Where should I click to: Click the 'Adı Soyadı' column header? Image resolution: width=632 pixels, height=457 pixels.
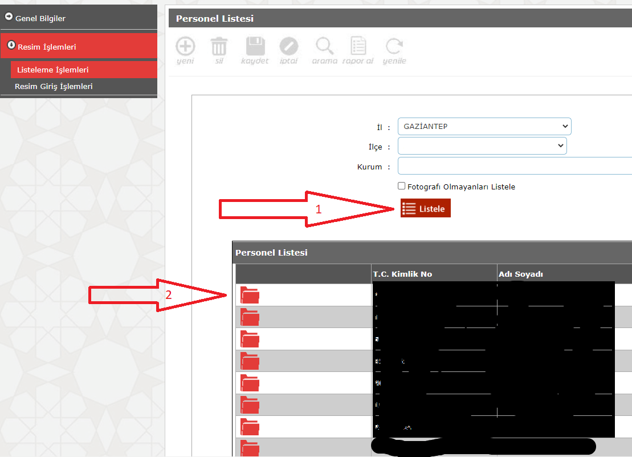520,274
